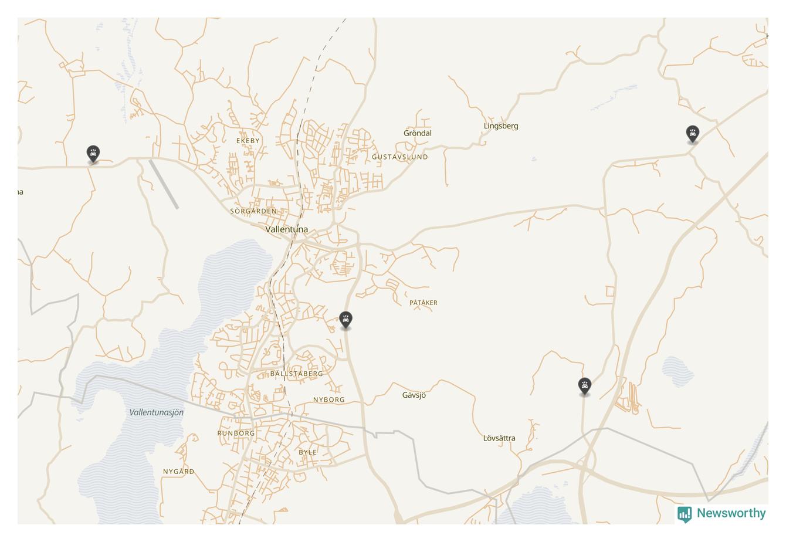Select the car marker north of Lövsättra

click(584, 387)
